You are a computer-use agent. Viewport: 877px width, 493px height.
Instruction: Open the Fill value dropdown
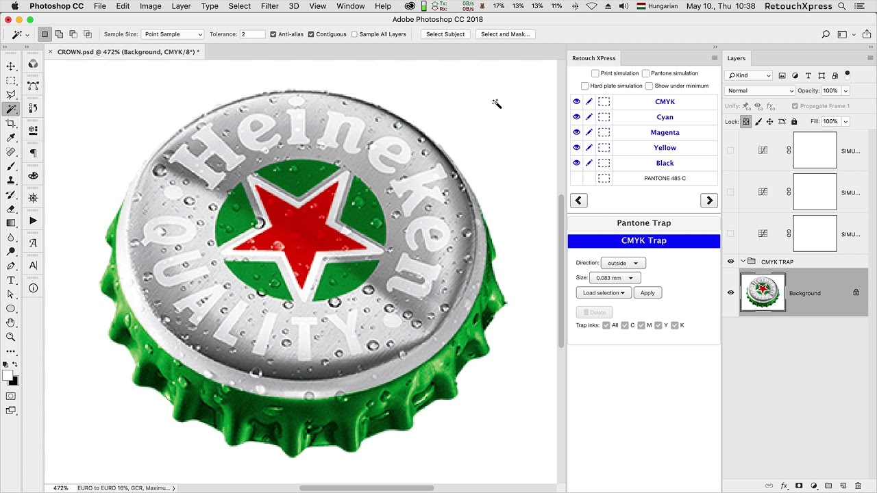coord(846,121)
